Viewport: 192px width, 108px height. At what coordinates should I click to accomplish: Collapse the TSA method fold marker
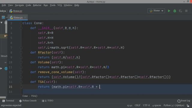point(21,82)
